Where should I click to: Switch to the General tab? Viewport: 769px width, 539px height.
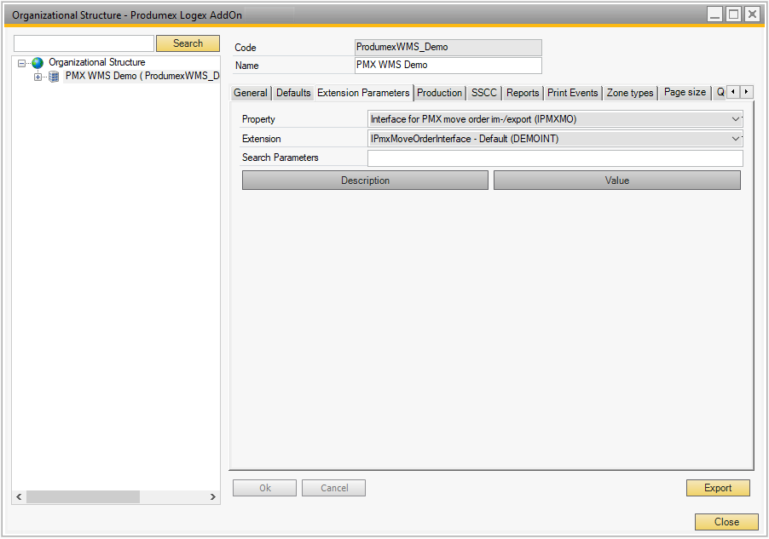click(251, 93)
